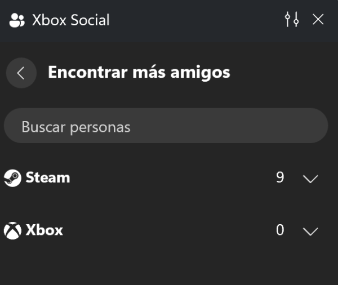Open the Xbox Social widget settings sliders
Viewport: 338px width, 285px height.
292,19
